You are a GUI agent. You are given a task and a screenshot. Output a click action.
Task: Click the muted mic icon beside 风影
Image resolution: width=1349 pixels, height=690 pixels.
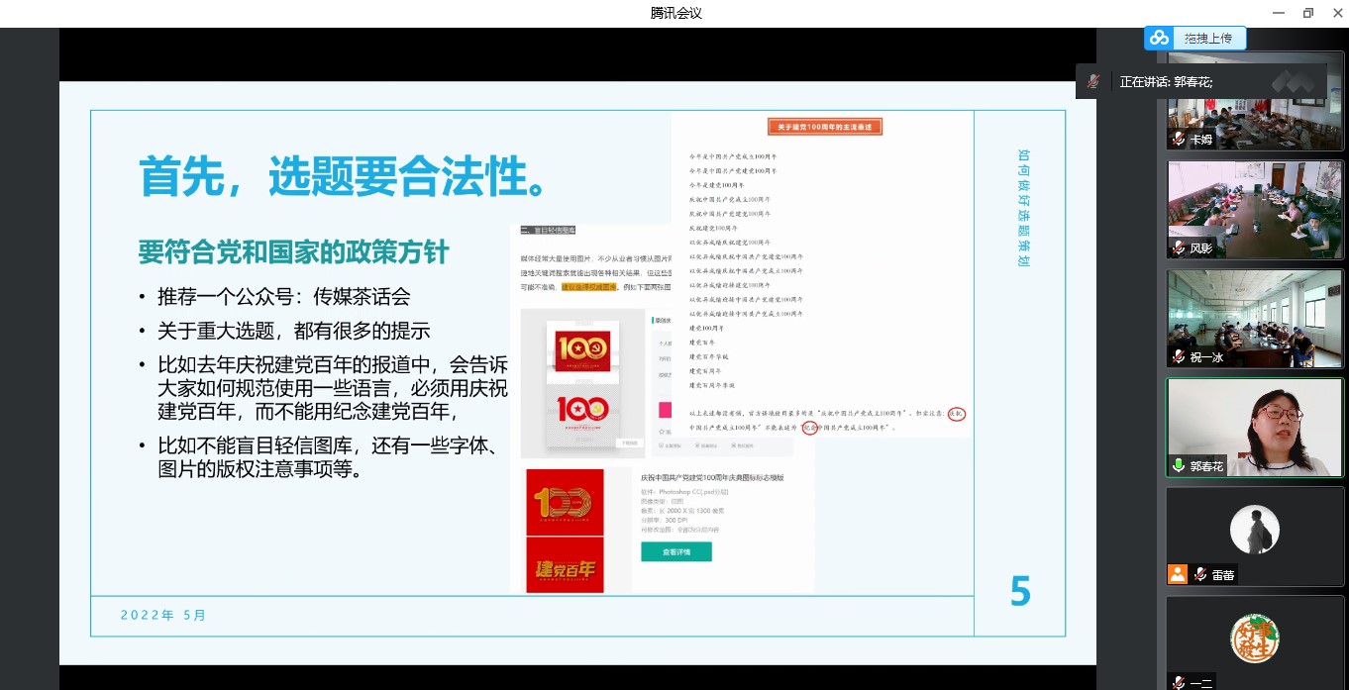[1179, 248]
